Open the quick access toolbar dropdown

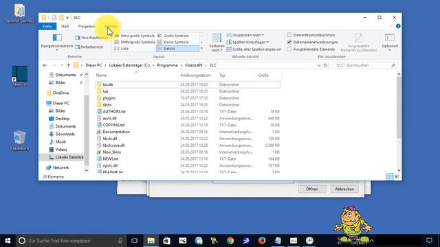pyautogui.click(x=67, y=18)
